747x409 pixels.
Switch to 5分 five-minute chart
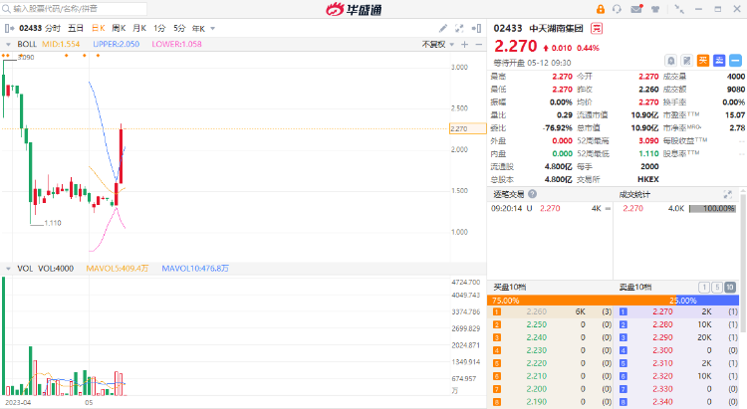tap(179, 29)
